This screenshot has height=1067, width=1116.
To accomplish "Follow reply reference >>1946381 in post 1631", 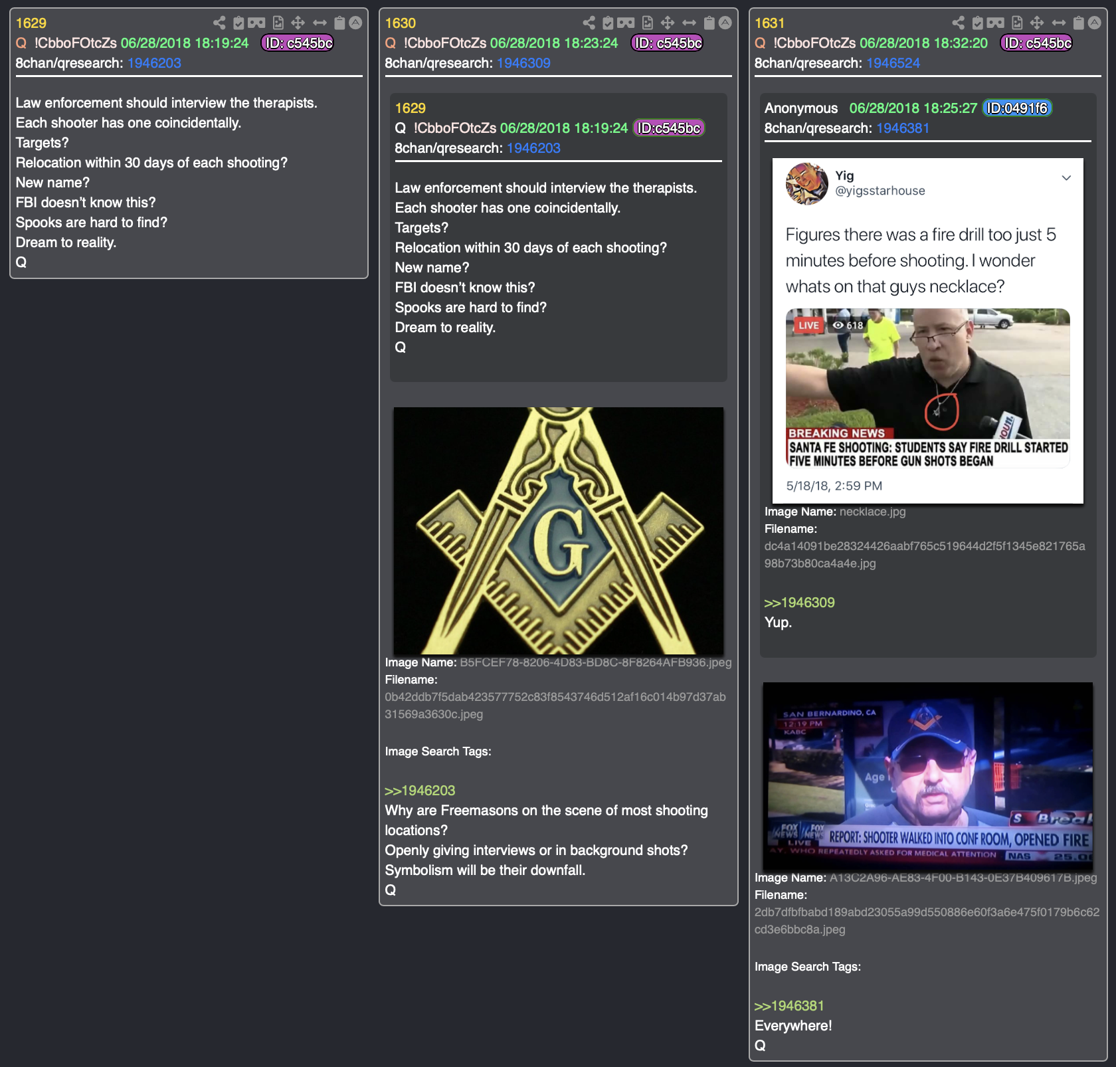I will [x=789, y=1006].
